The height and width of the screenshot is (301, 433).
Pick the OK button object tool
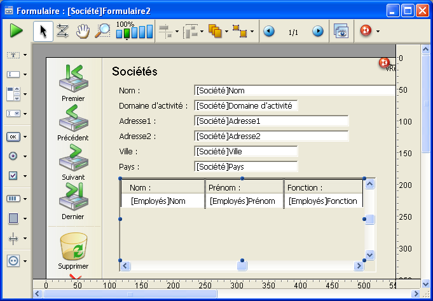13,137
